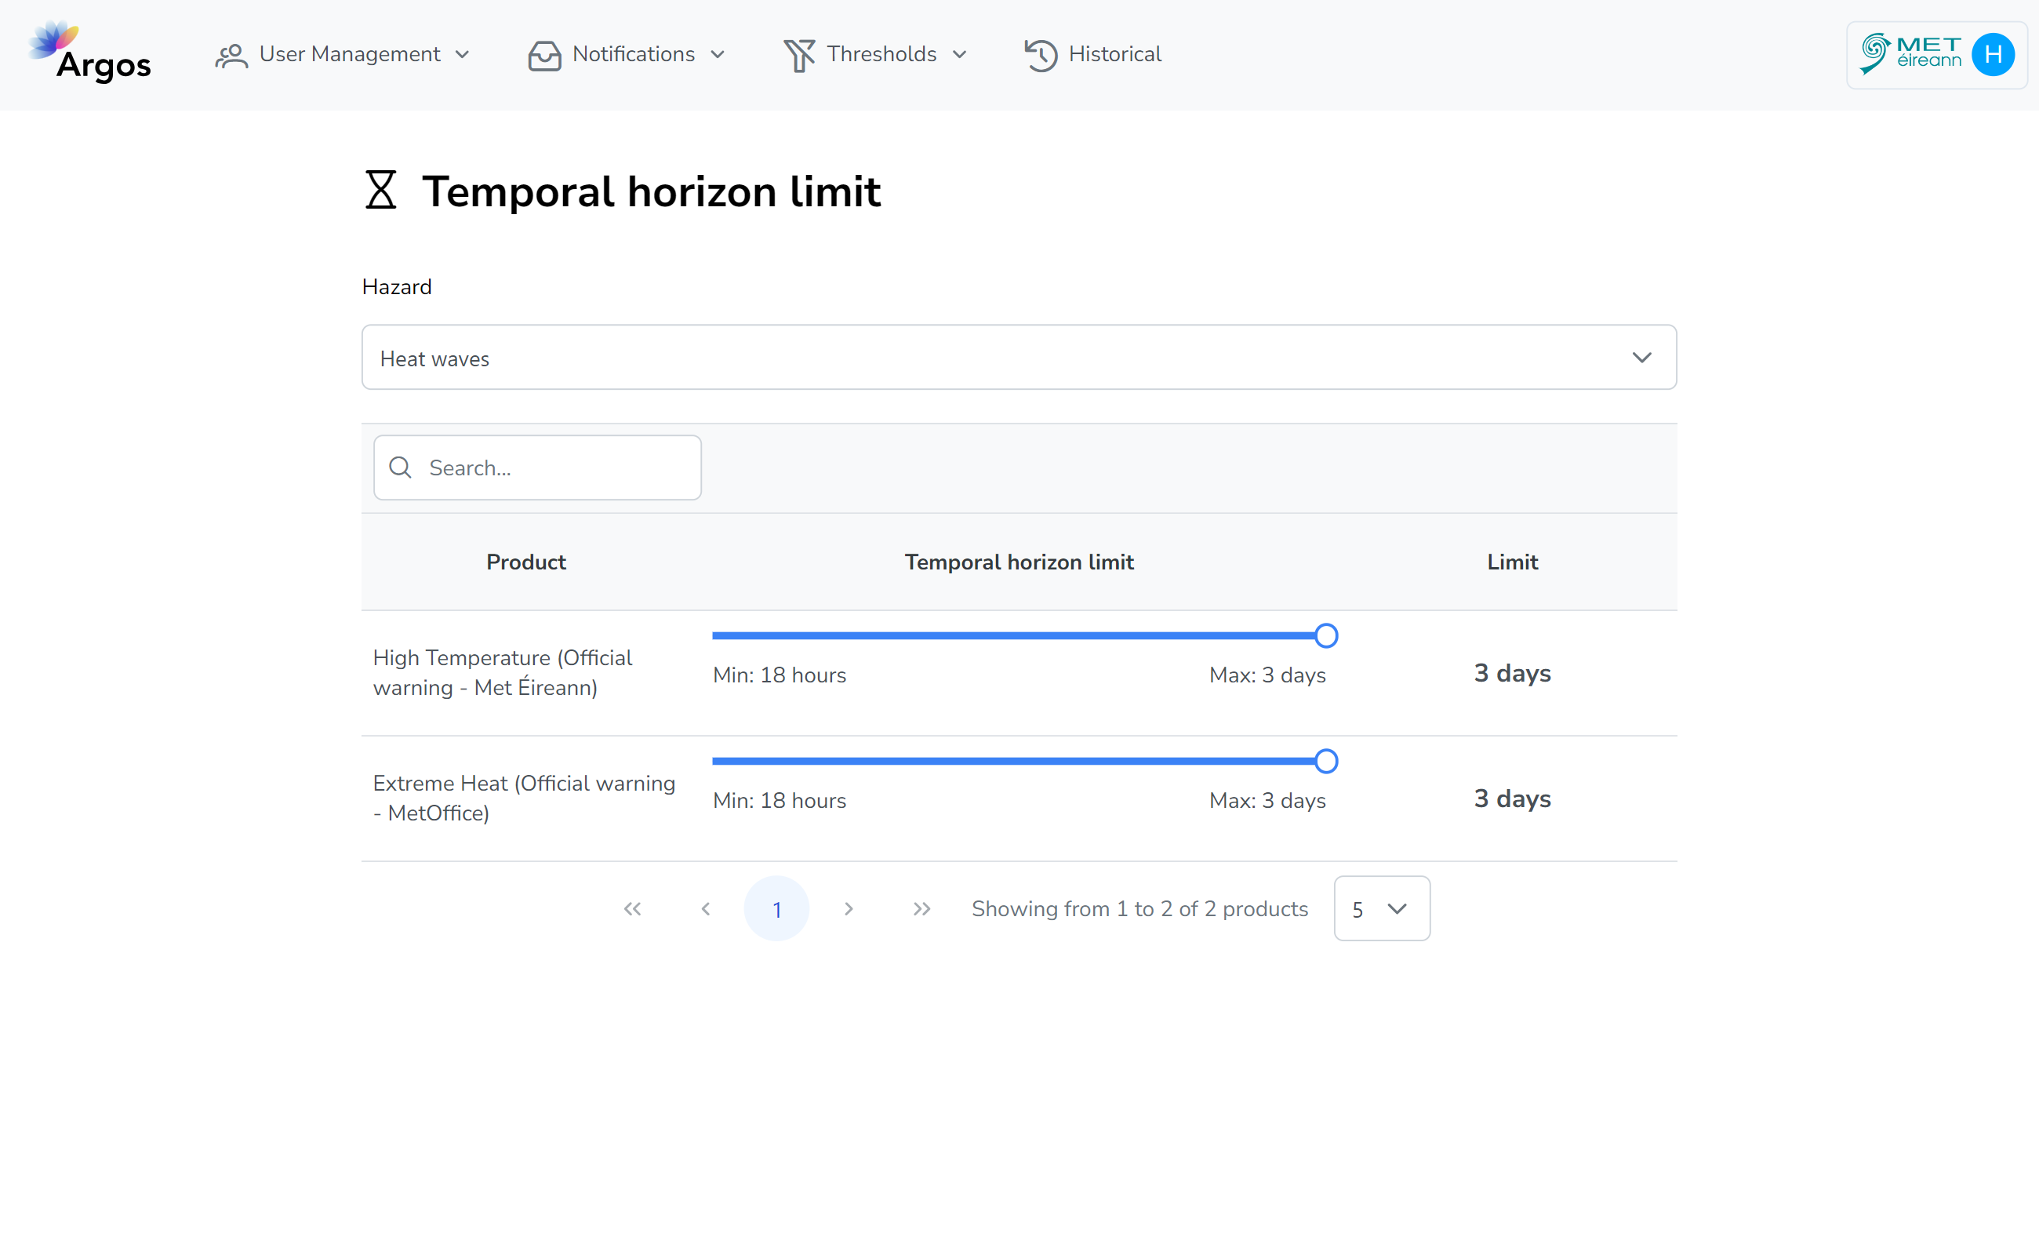
Task: Click the search magnifier icon
Action: [x=401, y=467]
